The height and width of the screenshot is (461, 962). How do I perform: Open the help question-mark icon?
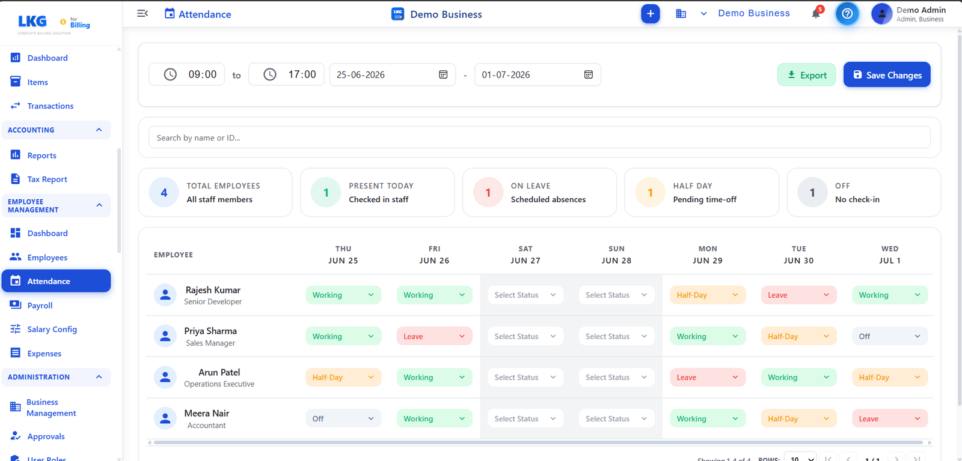coord(847,13)
